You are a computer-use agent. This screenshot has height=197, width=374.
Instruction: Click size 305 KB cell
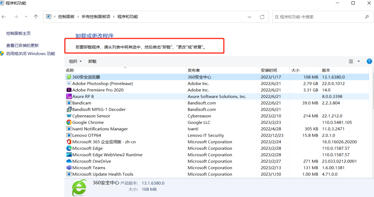[311, 129]
